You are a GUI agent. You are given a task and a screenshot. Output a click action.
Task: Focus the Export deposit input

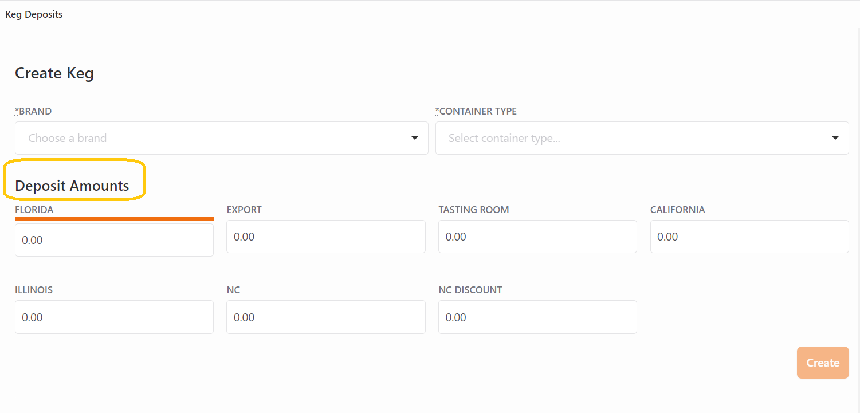click(325, 237)
